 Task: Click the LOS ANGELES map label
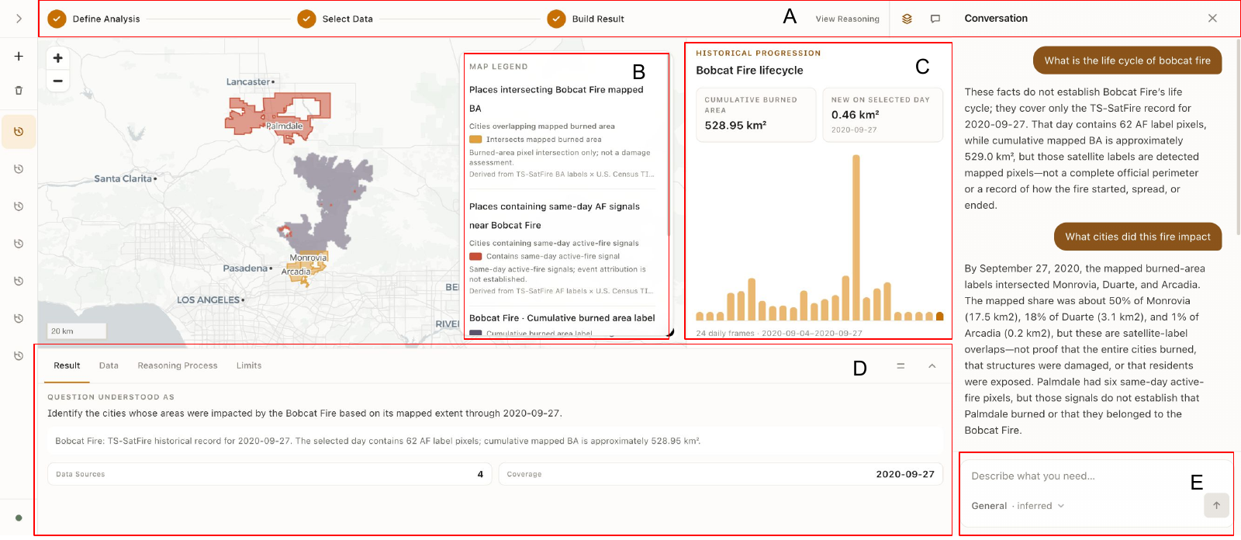[x=208, y=300]
